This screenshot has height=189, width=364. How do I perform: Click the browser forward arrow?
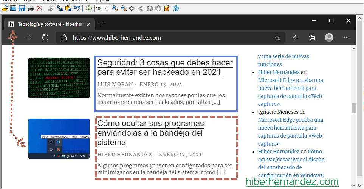(29, 37)
